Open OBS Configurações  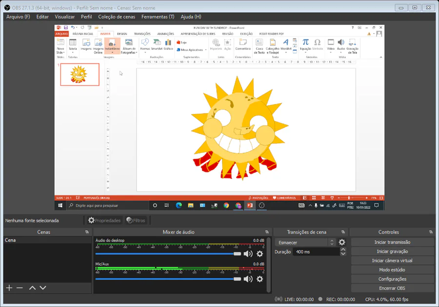[x=392, y=279]
